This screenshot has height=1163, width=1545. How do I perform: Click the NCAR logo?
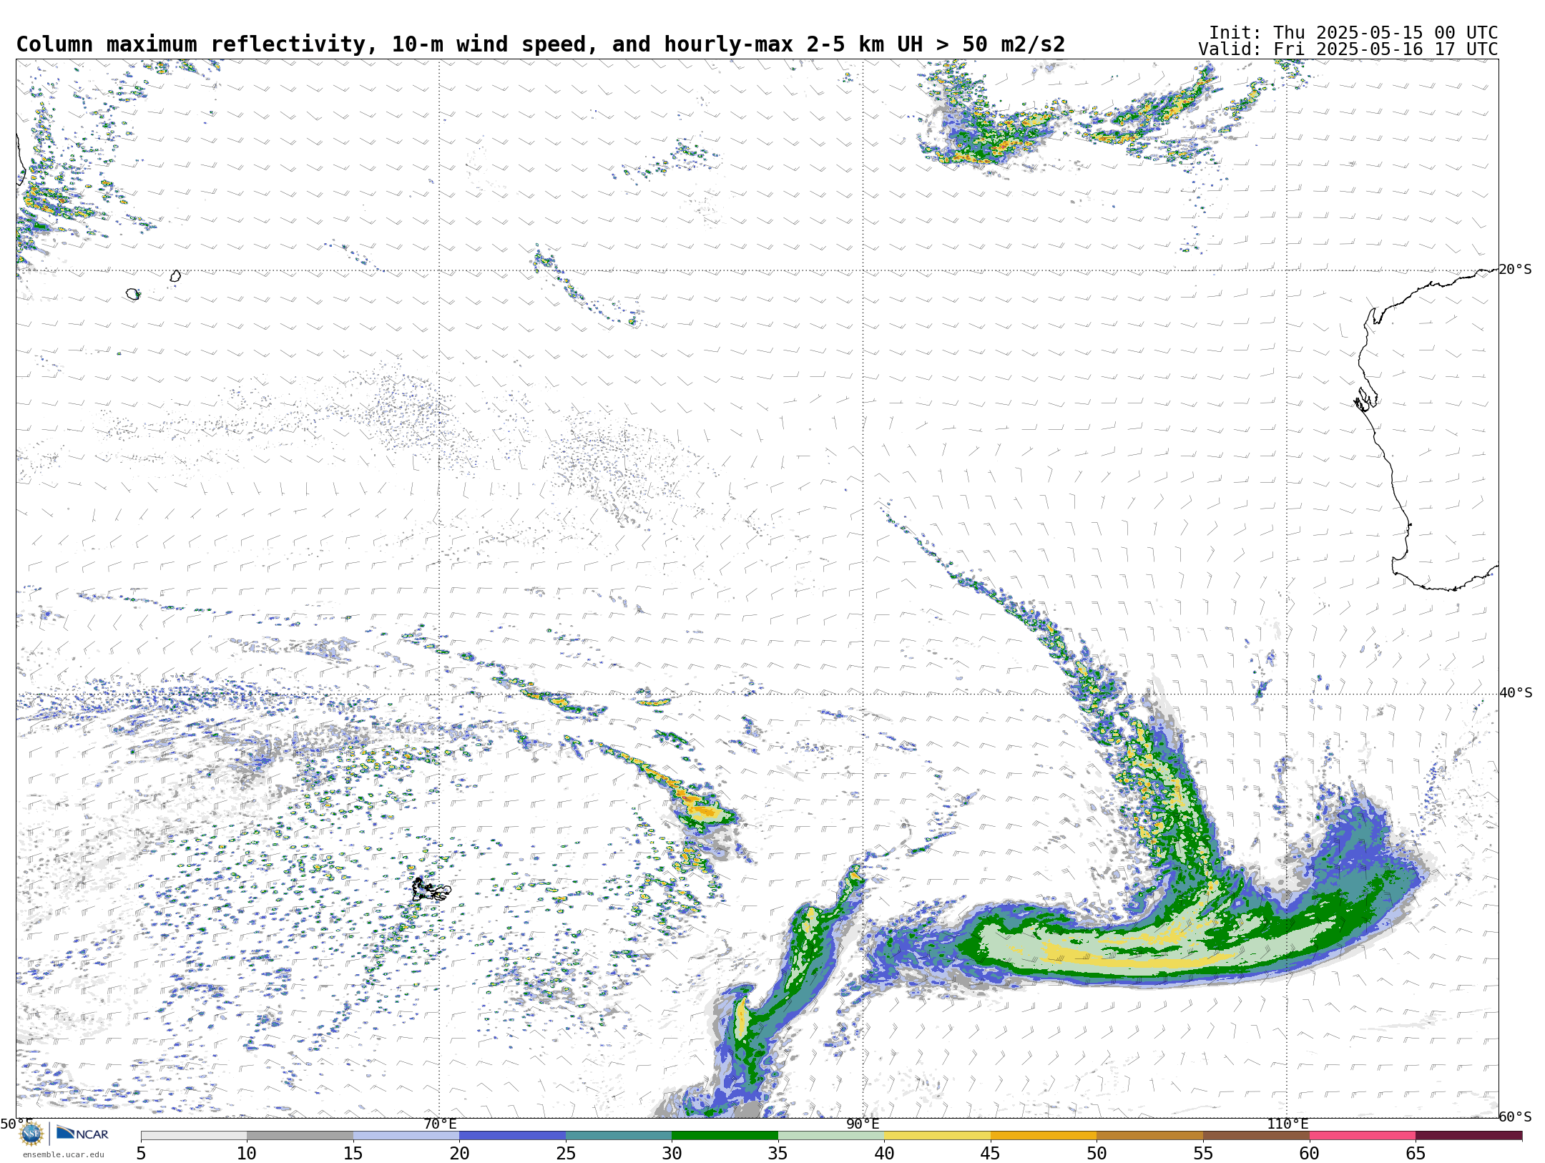[x=82, y=1133]
